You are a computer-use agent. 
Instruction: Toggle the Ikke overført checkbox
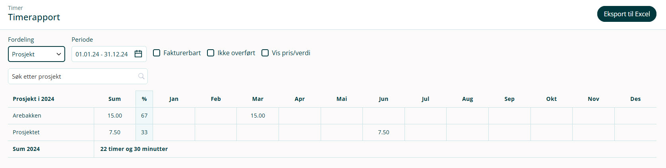click(x=211, y=53)
